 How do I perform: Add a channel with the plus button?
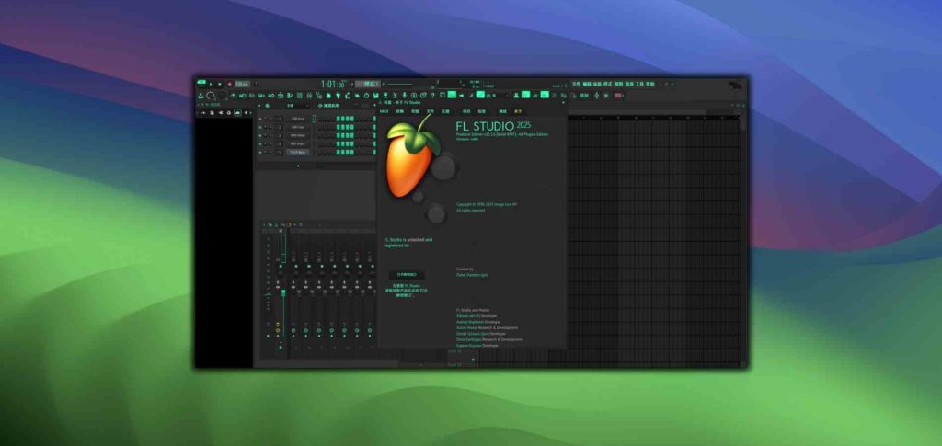click(299, 166)
